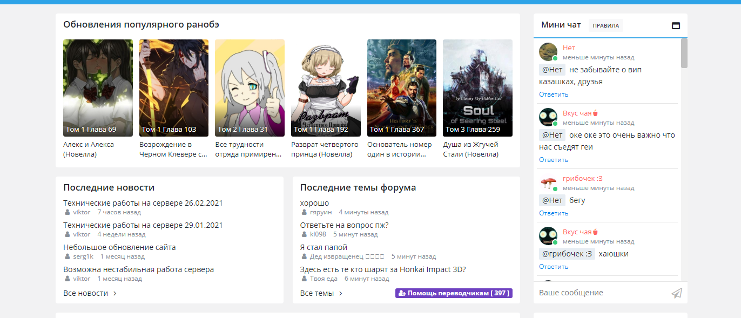Click the arrow next to Все темы
Image resolution: width=741 pixels, height=318 pixels.
(341, 294)
